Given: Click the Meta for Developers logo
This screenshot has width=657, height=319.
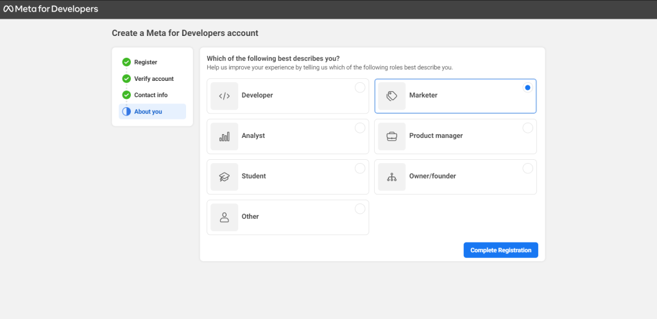Looking at the screenshot, I should tap(51, 9).
